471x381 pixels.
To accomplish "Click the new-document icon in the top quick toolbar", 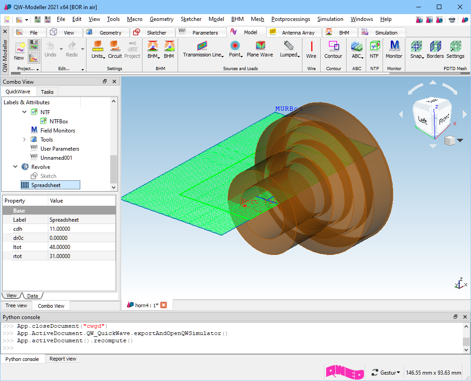I will [7, 20].
